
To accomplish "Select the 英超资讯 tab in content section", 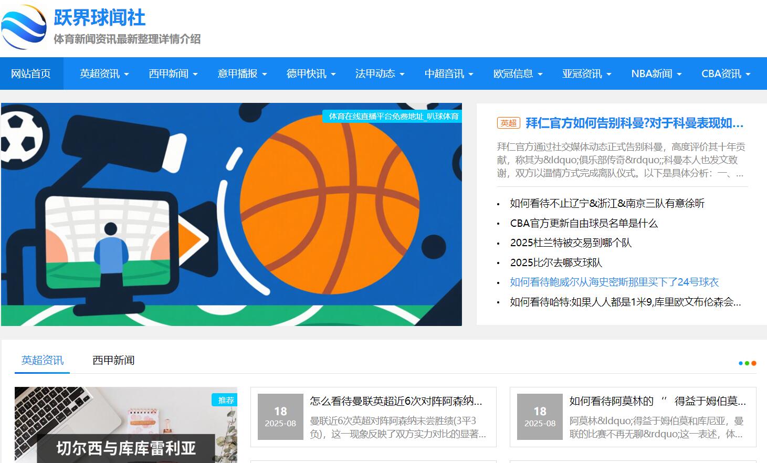I will pyautogui.click(x=42, y=360).
